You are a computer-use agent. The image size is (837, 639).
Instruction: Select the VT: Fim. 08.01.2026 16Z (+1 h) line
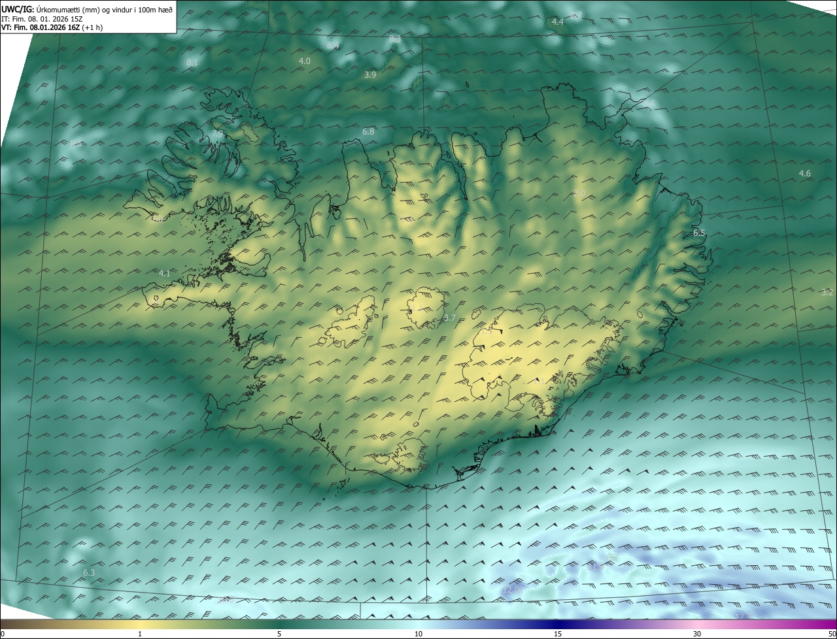pyautogui.click(x=52, y=27)
